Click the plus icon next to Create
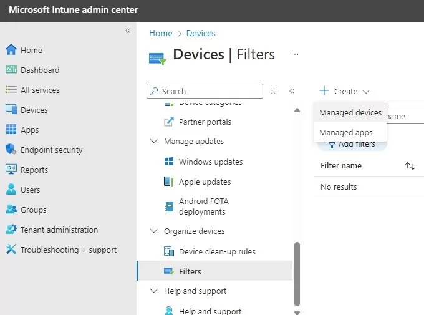 coord(324,90)
